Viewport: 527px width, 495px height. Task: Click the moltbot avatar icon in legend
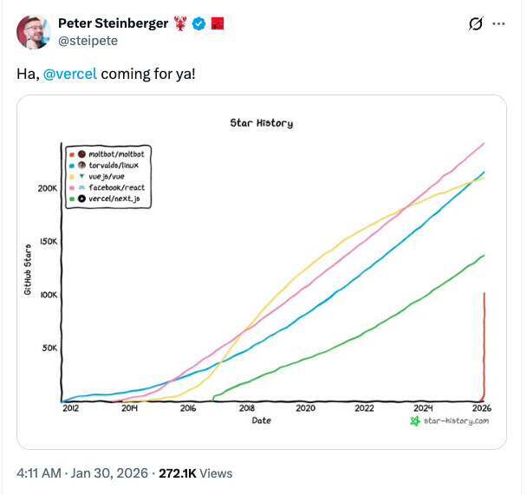pyautogui.click(x=81, y=153)
